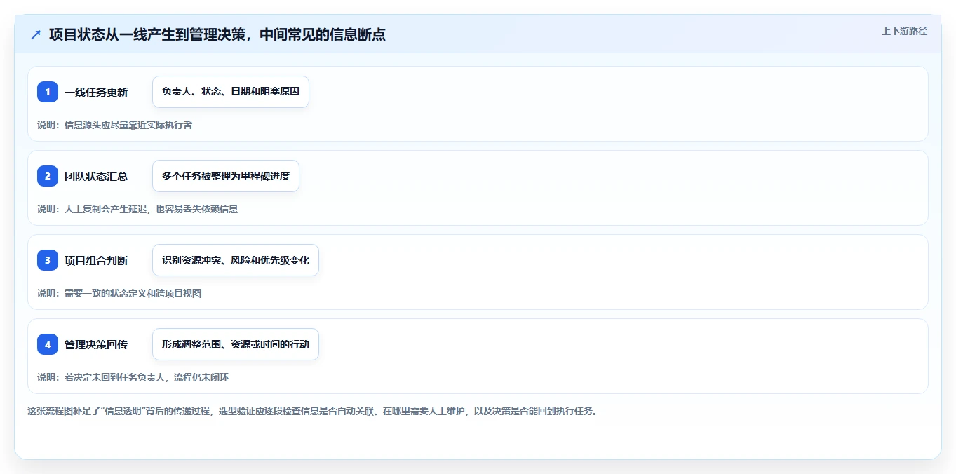The width and height of the screenshot is (956, 474).
Task: Click the 一线任务更新 step label
Action: [x=96, y=92]
